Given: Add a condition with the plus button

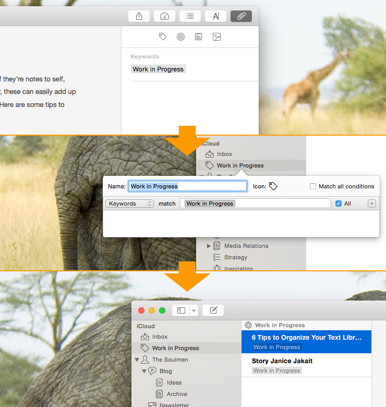Looking at the screenshot, I should tap(372, 203).
